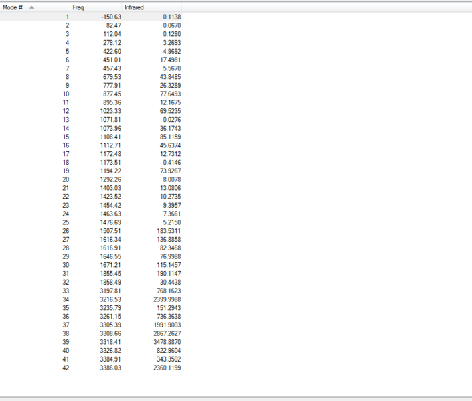Select frequency value 1172.48

pos(110,154)
